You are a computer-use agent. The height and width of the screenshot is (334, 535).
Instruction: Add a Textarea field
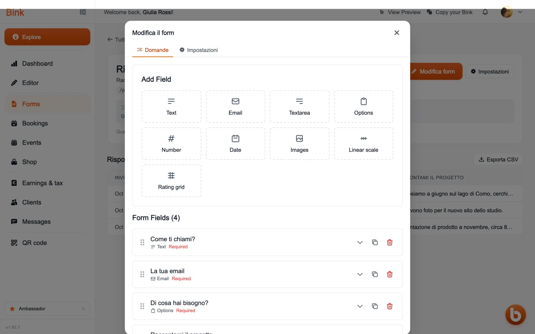click(x=300, y=107)
